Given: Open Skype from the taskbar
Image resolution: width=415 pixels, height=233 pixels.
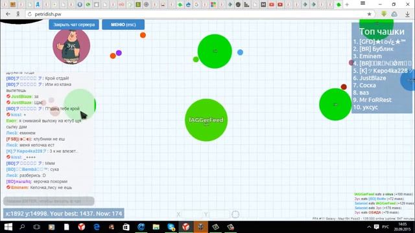Looking at the screenshot, I should coord(171,227).
